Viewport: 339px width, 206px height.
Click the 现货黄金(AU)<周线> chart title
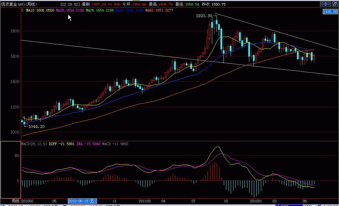19,4
